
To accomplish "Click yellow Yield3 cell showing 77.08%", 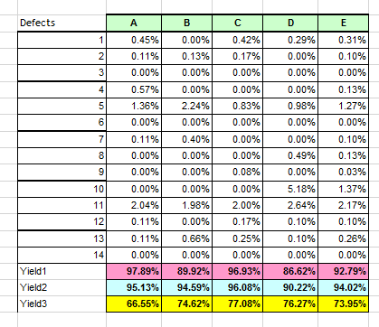I will coord(238,304).
